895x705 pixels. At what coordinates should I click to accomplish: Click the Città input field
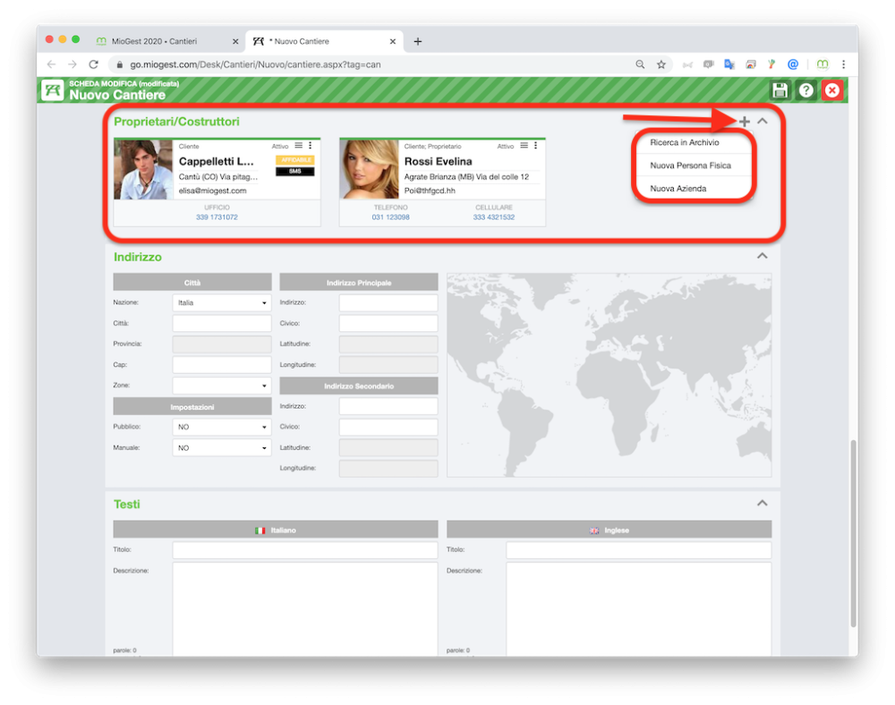[221, 323]
